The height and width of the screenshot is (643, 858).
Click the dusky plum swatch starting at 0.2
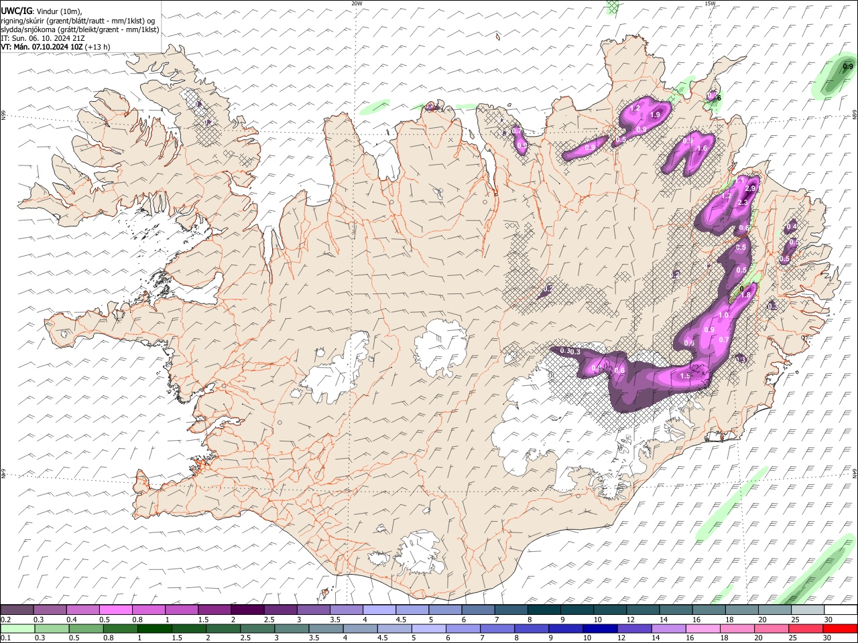17,610
